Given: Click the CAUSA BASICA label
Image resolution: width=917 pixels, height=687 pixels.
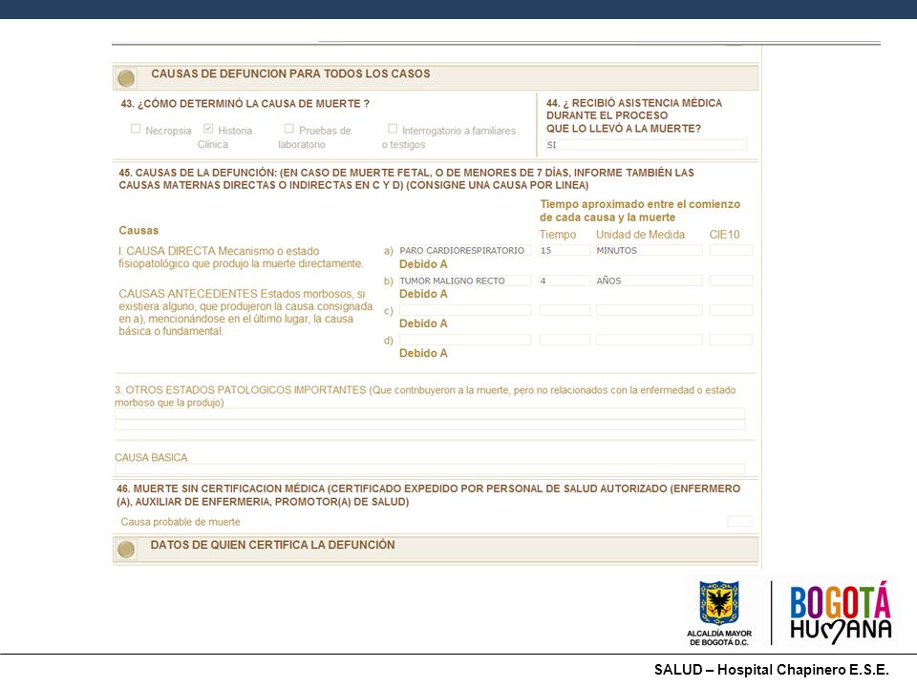Looking at the screenshot, I should click(x=151, y=457).
